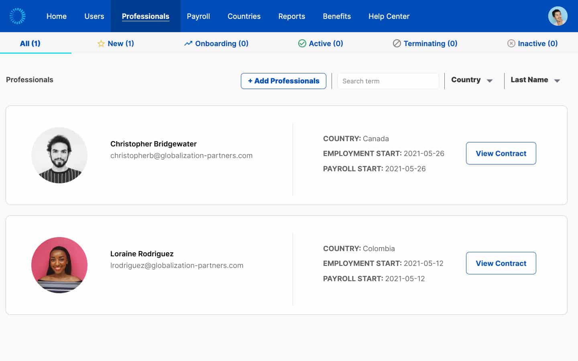Click the trending arrow icon beside Onboarding

(x=188, y=43)
